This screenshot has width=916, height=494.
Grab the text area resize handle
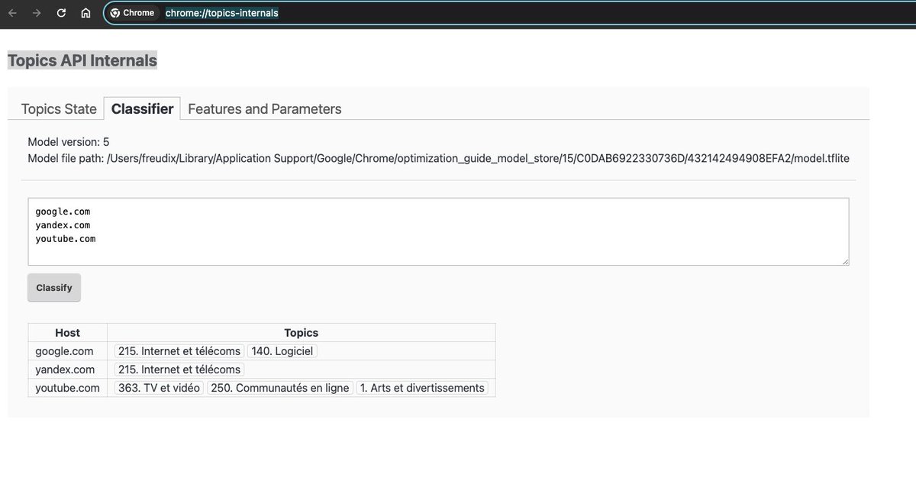pyautogui.click(x=845, y=262)
